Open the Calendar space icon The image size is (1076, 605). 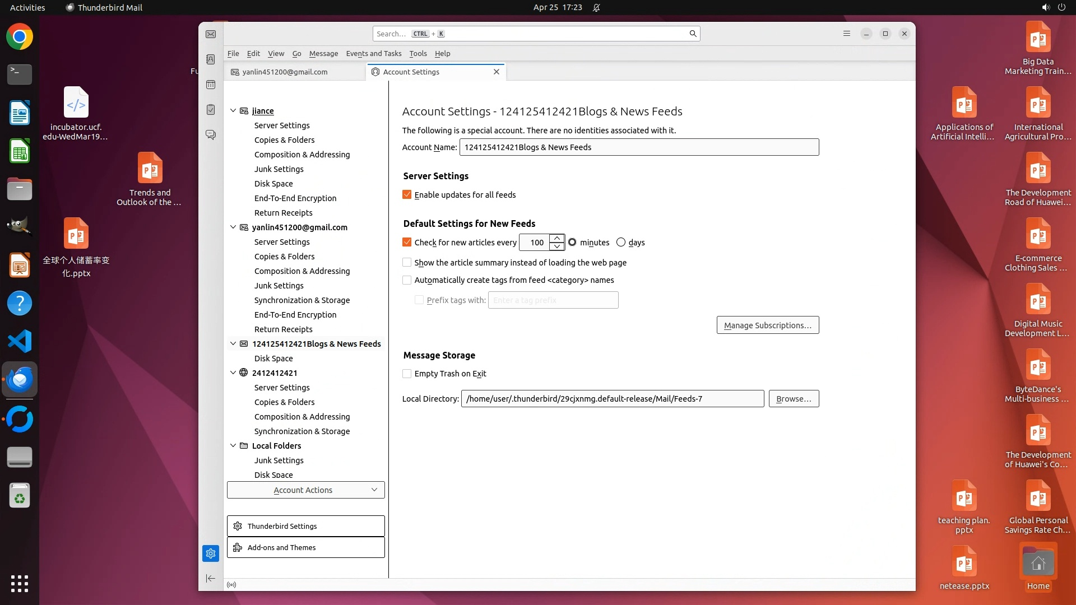coord(211,85)
